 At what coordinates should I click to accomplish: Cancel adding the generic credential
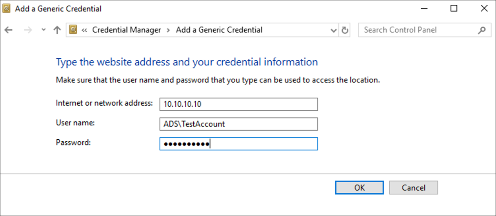(413, 188)
